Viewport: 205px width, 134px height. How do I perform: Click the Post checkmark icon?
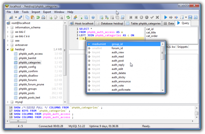point(152,17)
